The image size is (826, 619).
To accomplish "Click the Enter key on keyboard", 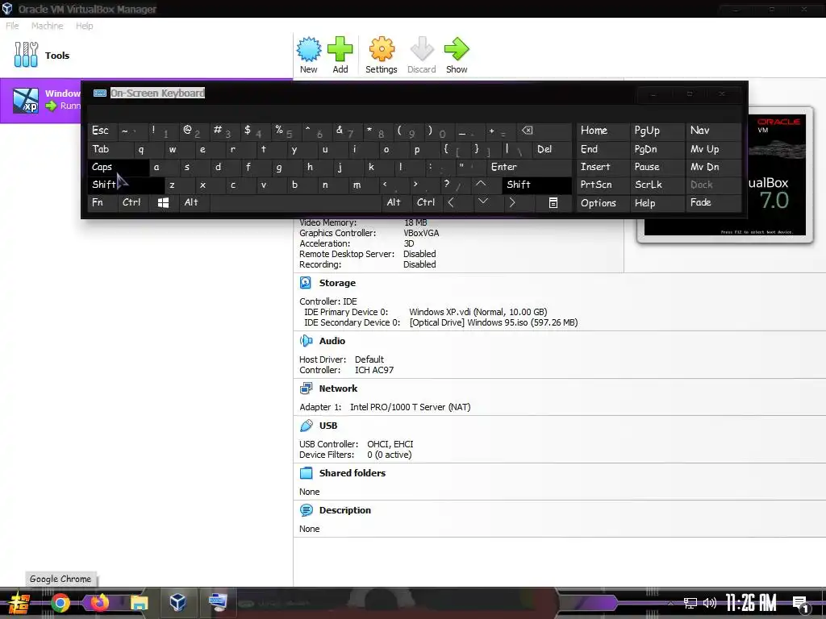I will click(x=529, y=167).
